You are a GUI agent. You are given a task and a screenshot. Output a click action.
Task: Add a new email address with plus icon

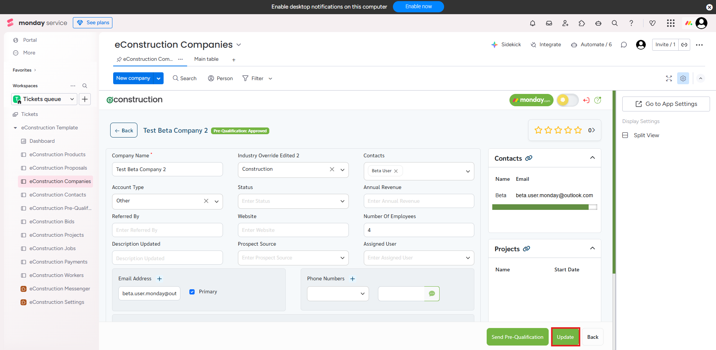pos(159,279)
